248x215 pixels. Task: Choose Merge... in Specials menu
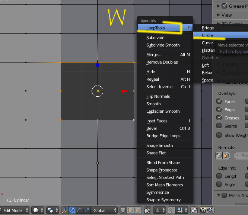pyautogui.click(x=165, y=55)
